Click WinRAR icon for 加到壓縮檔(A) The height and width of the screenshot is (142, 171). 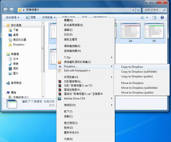pos(60,82)
